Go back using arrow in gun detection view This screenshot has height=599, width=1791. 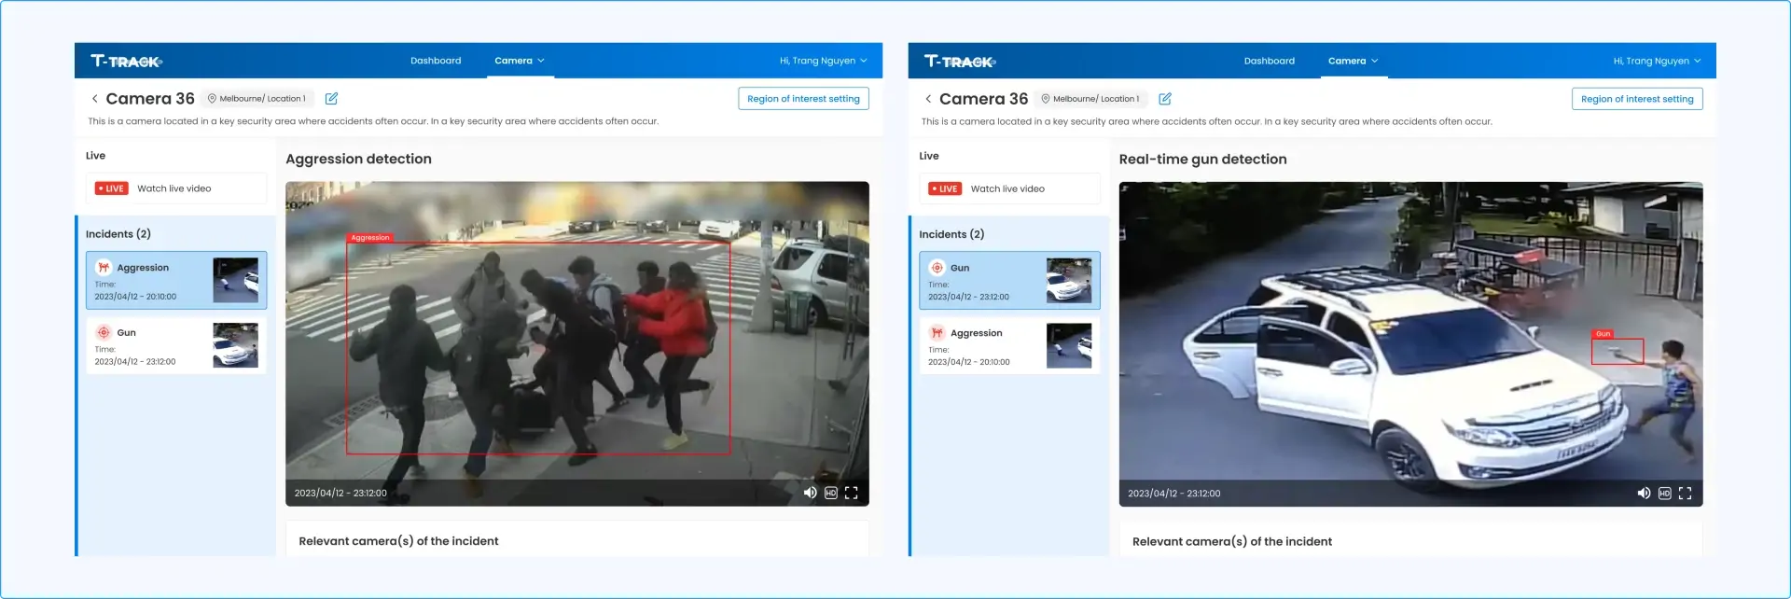coord(928,99)
